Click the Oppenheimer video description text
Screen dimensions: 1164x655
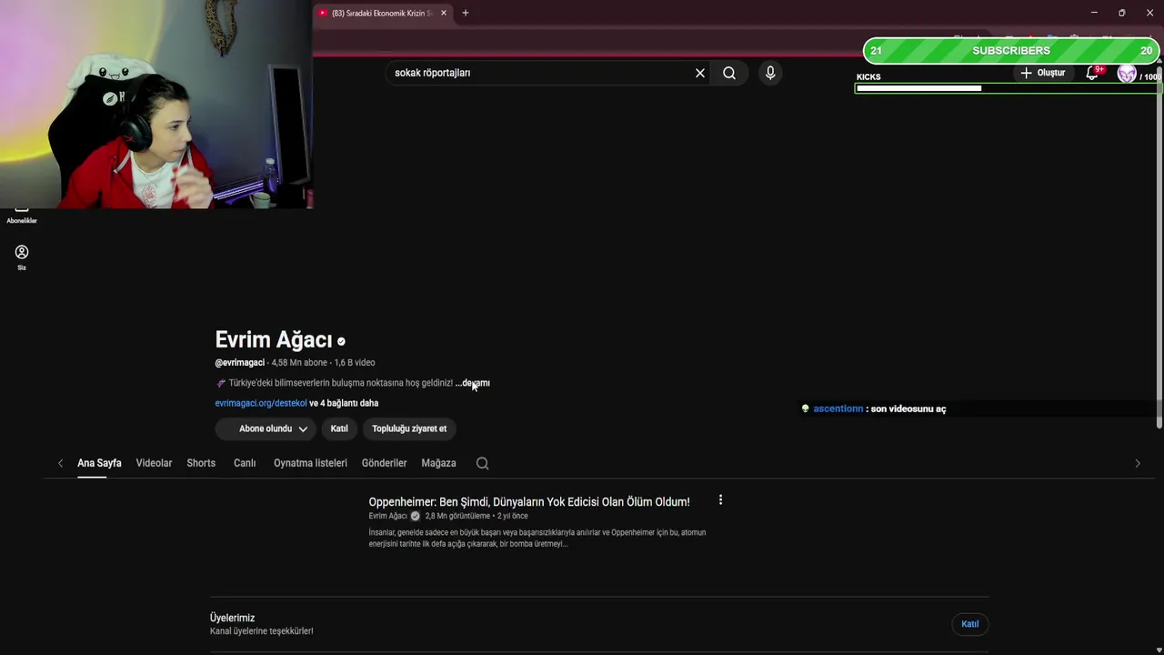point(537,538)
